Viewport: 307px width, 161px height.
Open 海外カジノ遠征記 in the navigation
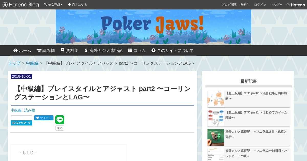(x=103, y=51)
